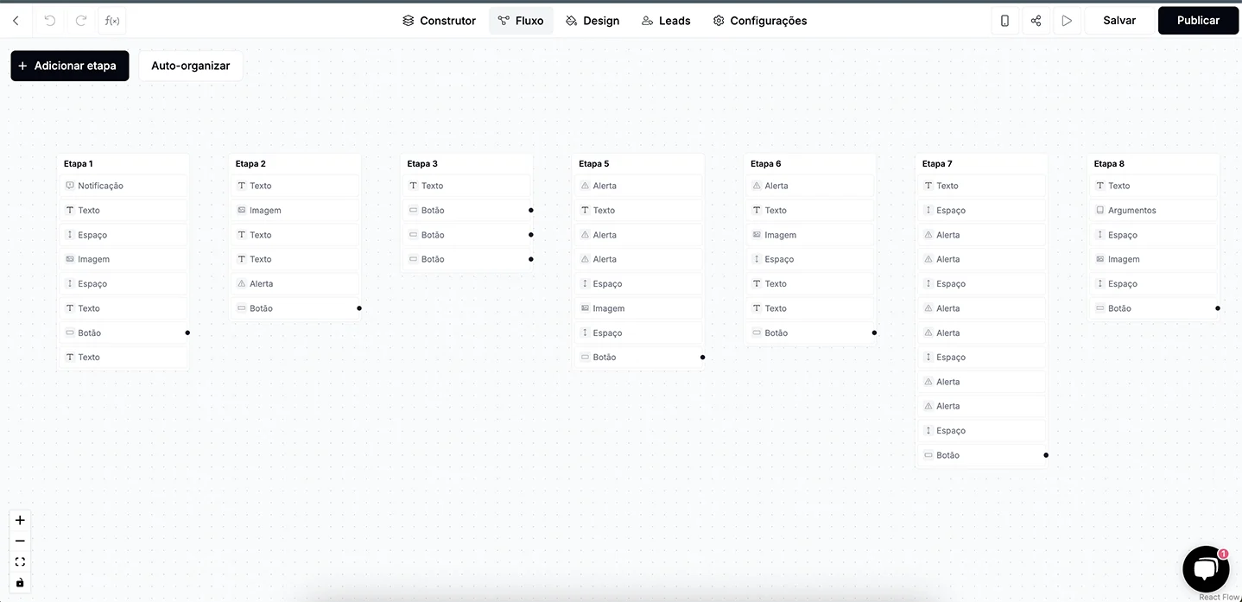
Task: Go to the Leads tab
Action: click(666, 21)
